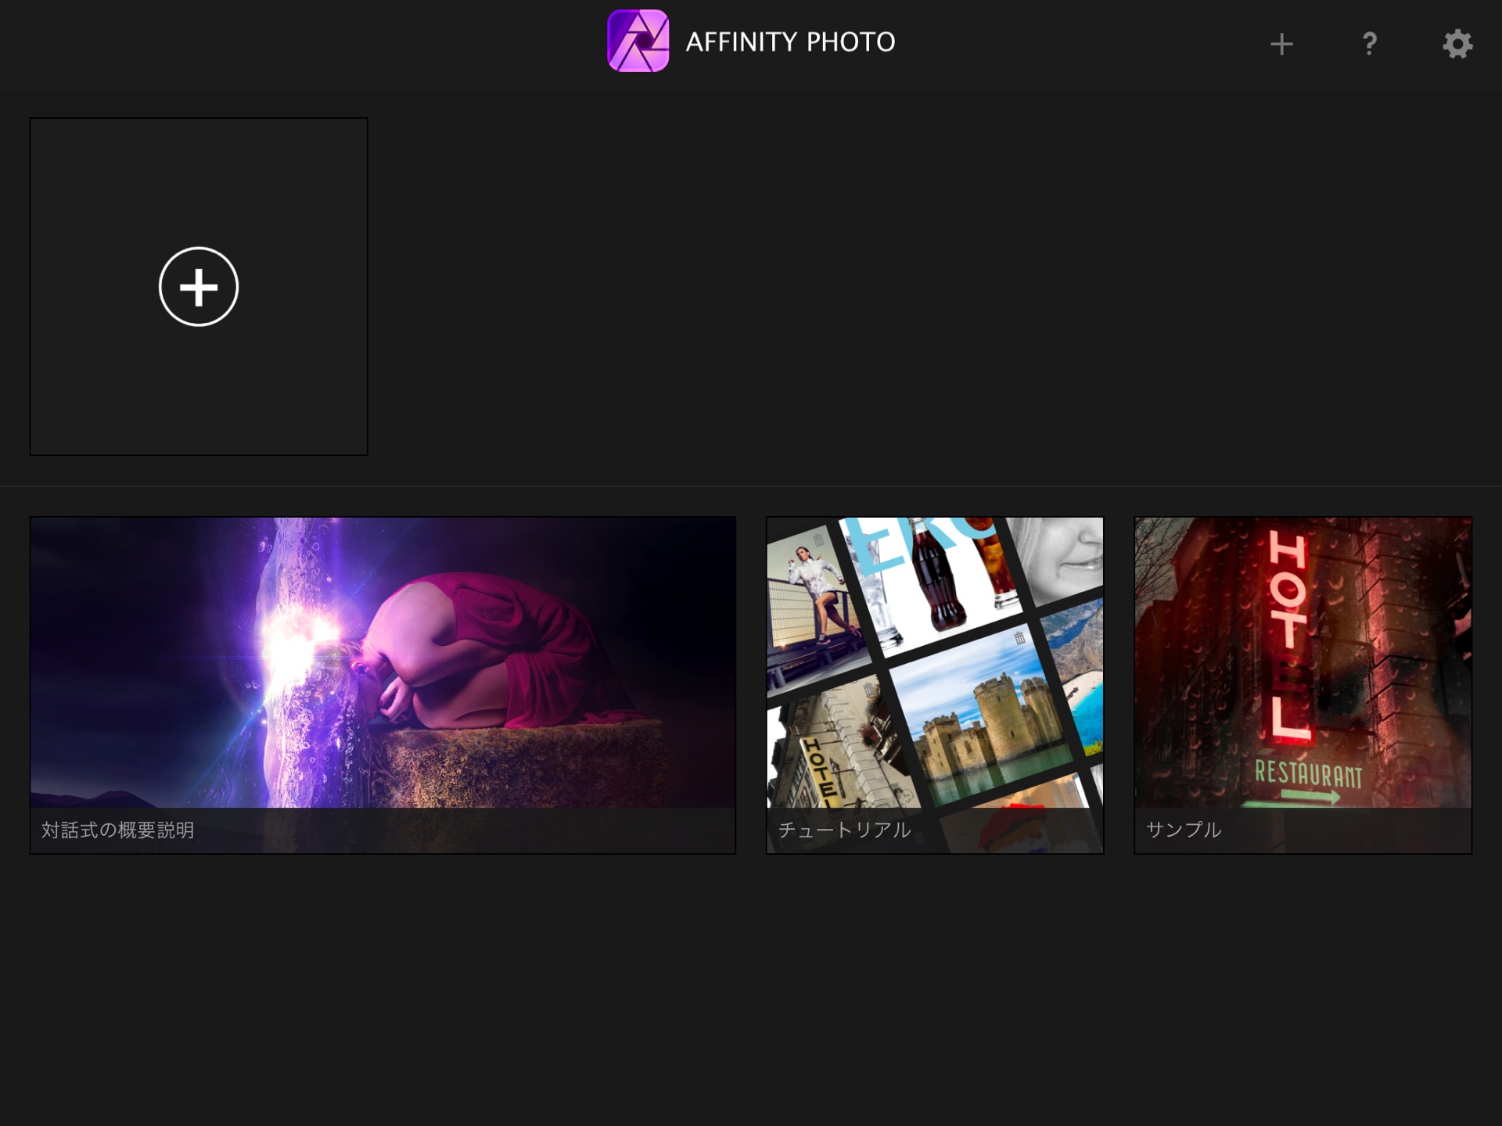Click the AFFINITY PHOTO title text
This screenshot has height=1126, width=1502.
point(790,42)
